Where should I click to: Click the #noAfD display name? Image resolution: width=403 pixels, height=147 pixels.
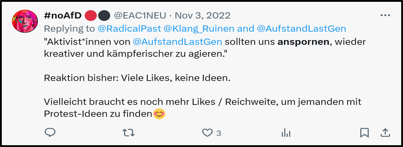pyautogui.click(x=63, y=15)
